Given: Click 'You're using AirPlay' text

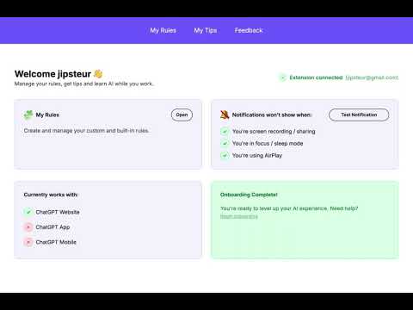Looking at the screenshot, I should click(257, 156).
